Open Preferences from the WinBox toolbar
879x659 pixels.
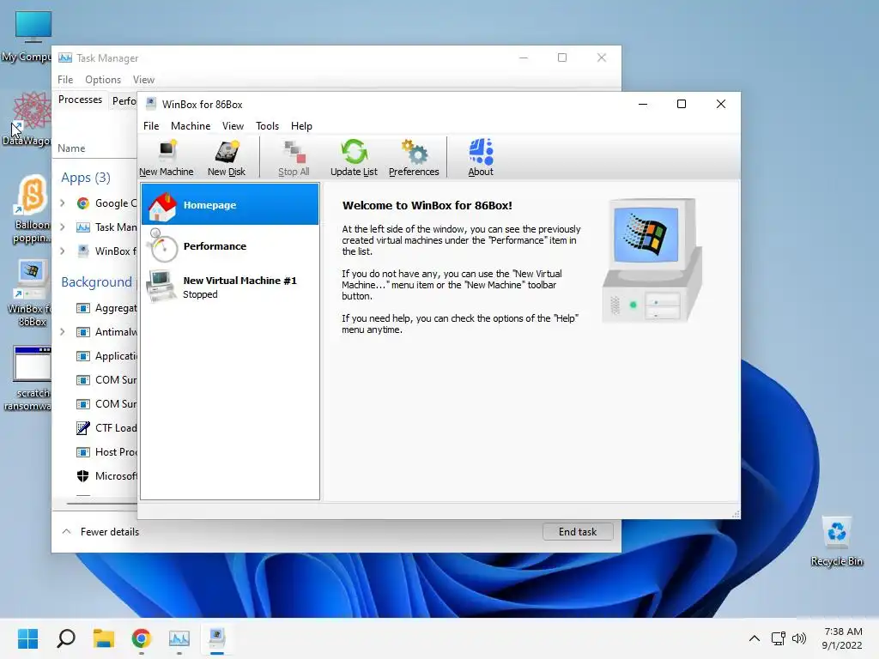click(x=414, y=158)
